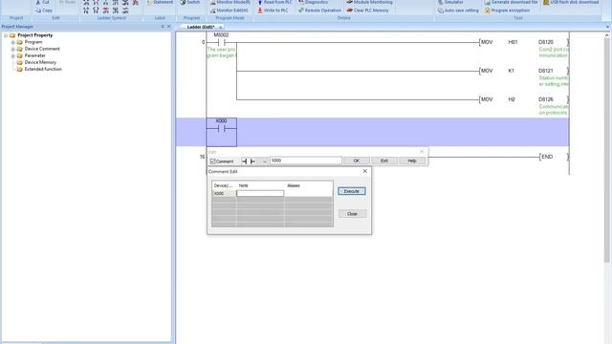Open Program encryption
Viewport: 612px width, 344px height.
[x=507, y=11]
